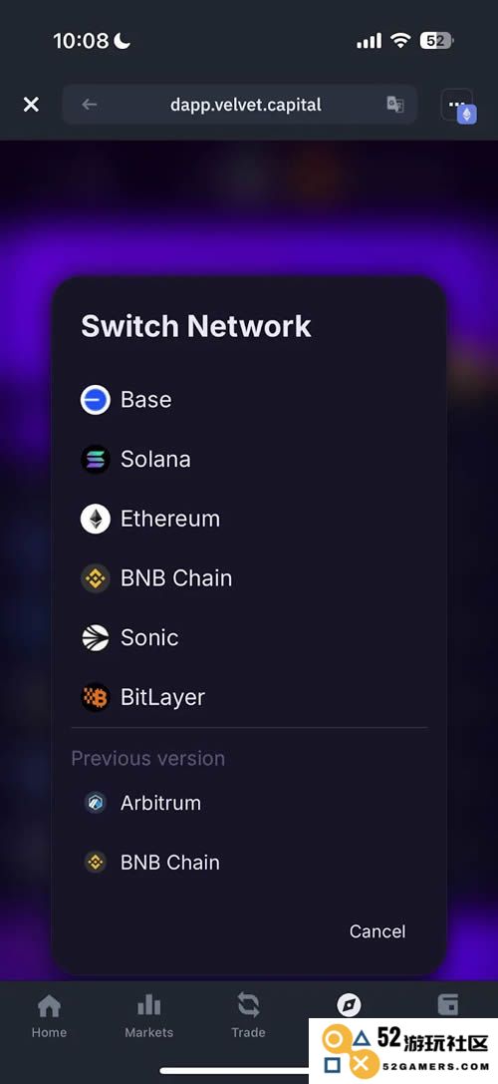
Task: Cancel the Switch Network dialog
Action: point(377,931)
